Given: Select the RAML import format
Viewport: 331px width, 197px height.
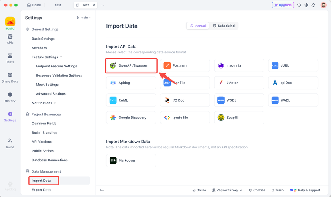Looking at the screenshot, I should pos(131,100).
